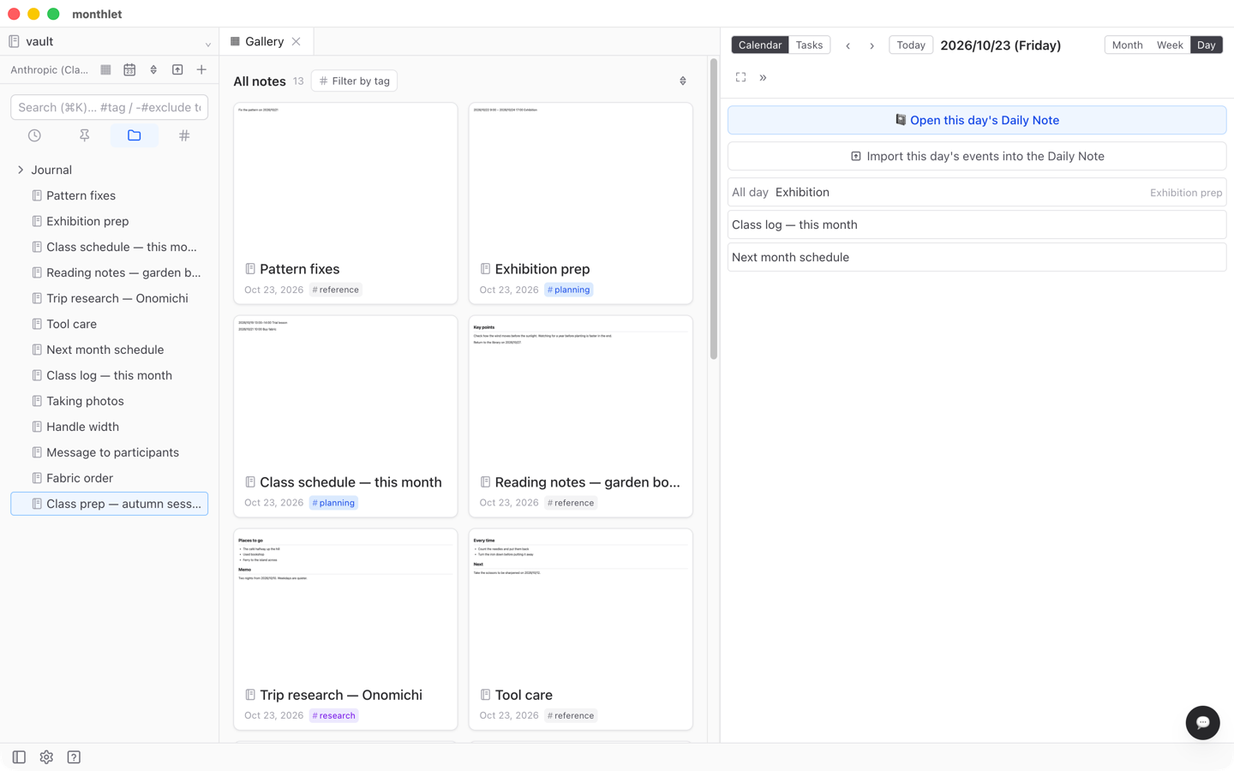Open help with the question mark icon
Screen dimensions: 1234x771
(x=74, y=757)
